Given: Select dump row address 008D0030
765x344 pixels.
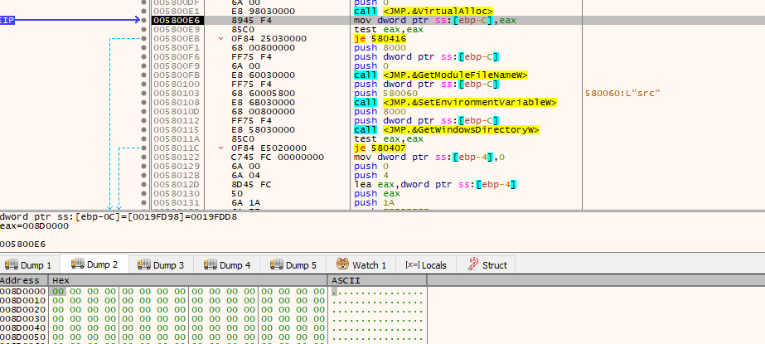Looking at the screenshot, I should [23, 318].
